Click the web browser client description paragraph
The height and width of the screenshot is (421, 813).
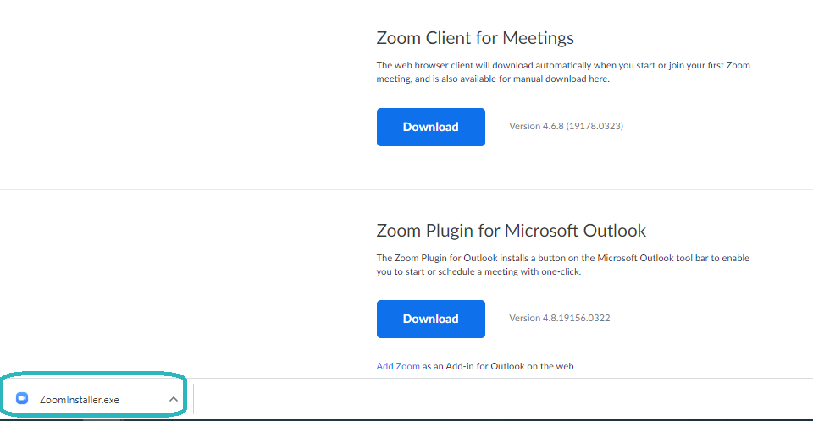coord(563,72)
